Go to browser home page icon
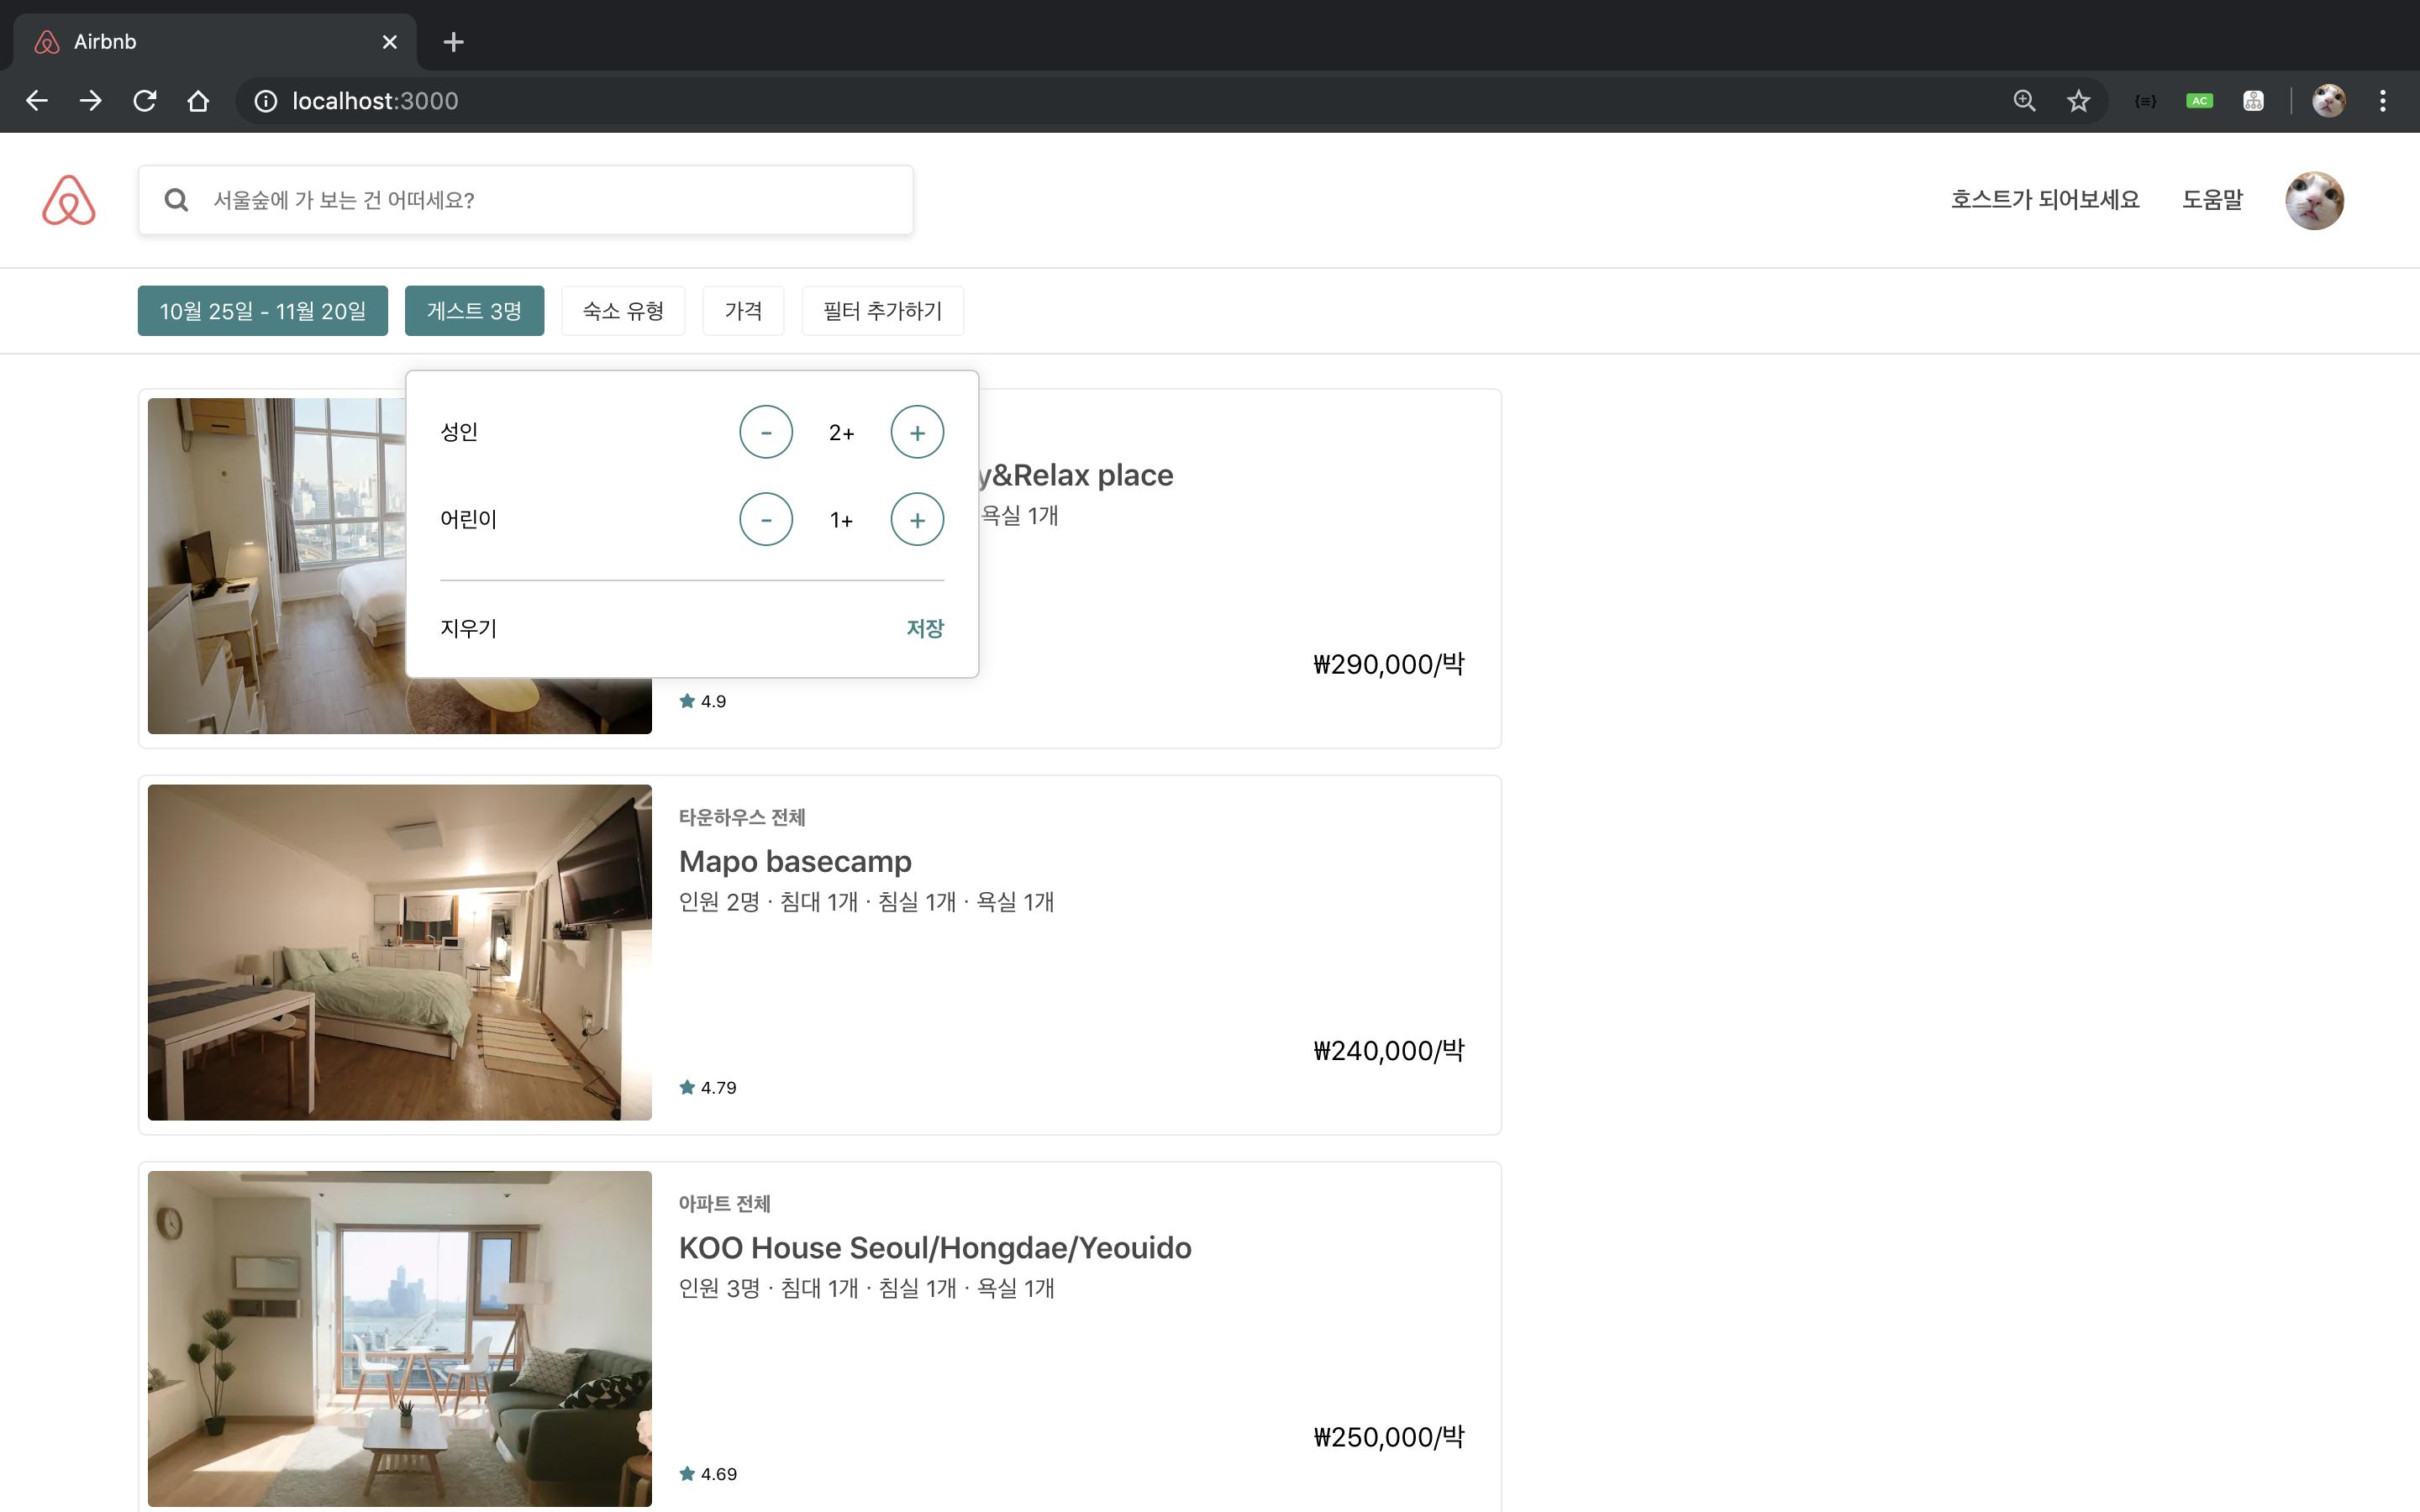The image size is (2420, 1512). [x=198, y=101]
